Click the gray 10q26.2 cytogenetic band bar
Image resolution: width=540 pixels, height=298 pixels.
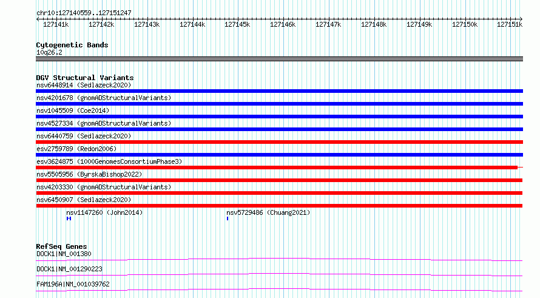pyautogui.click(x=279, y=59)
